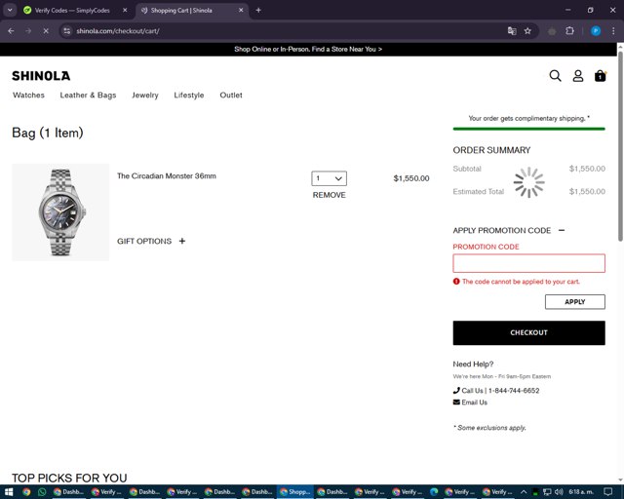The width and height of the screenshot is (624, 499).
Task: Click the Find a Store Near You banner
Action: pyautogui.click(x=308, y=50)
